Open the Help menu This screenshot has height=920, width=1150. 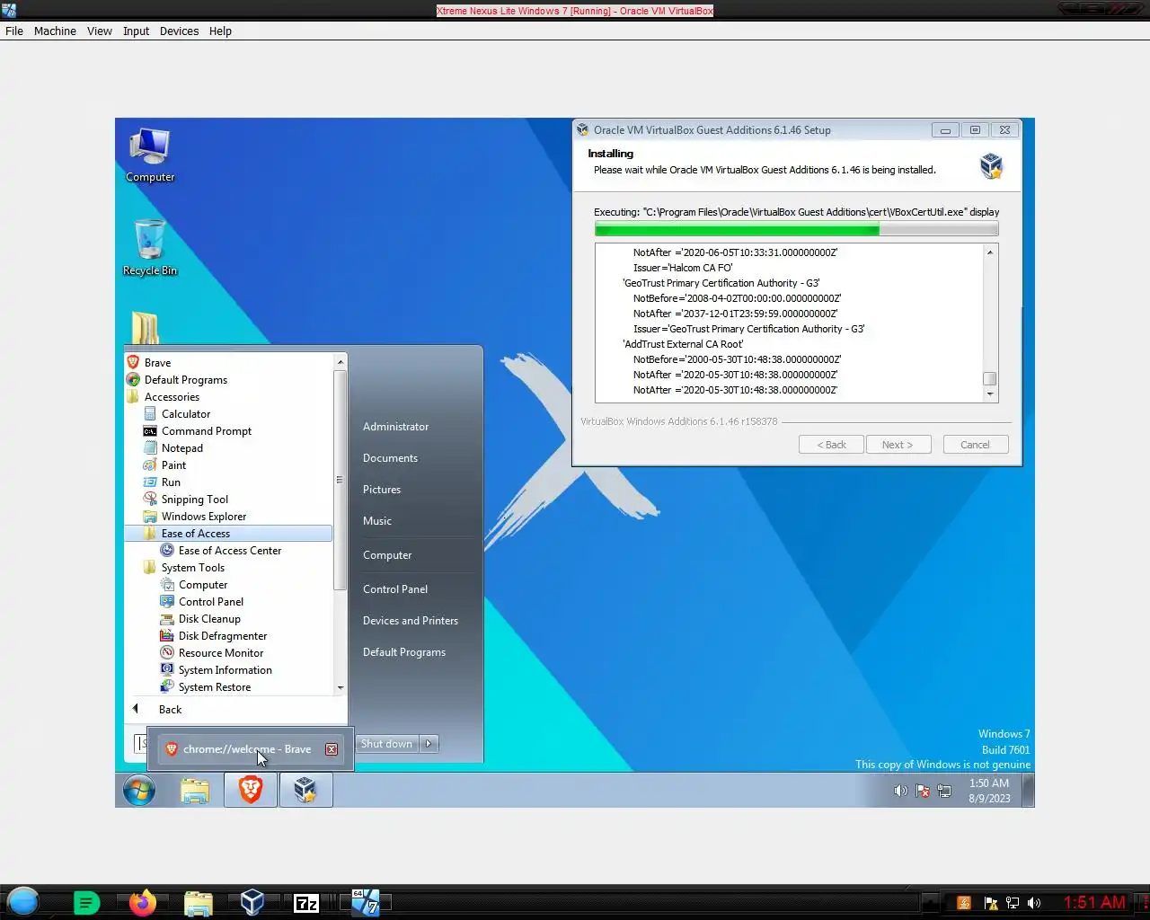coord(220,31)
